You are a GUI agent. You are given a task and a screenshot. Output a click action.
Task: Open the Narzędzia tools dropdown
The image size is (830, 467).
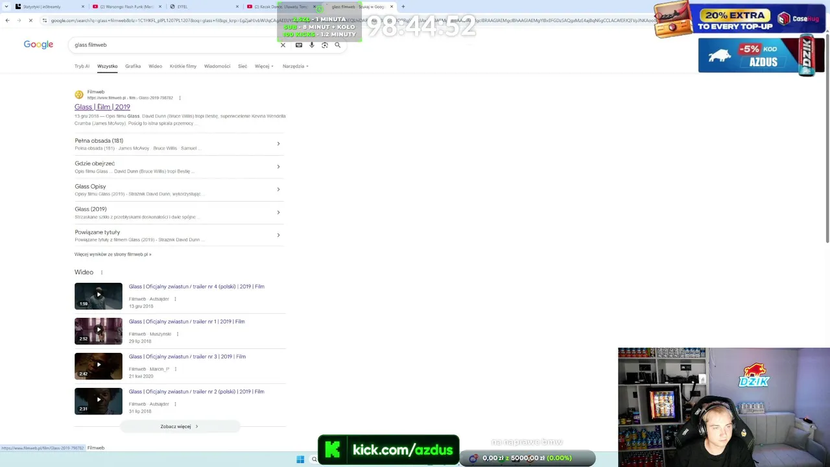click(295, 66)
